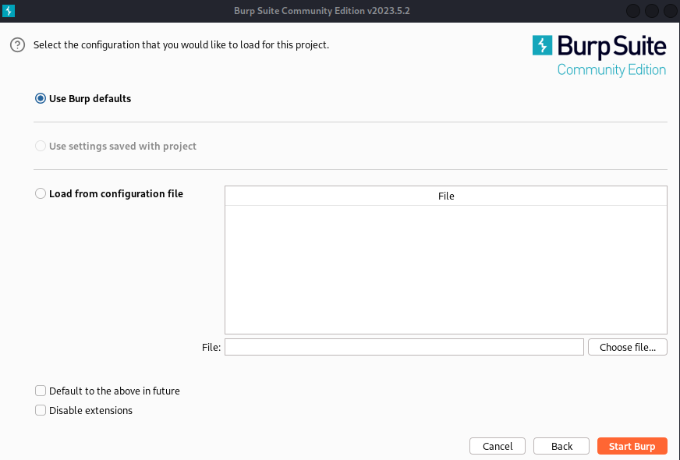The width and height of the screenshot is (680, 460).
Task: Go Back to the previous step
Action: click(561, 446)
